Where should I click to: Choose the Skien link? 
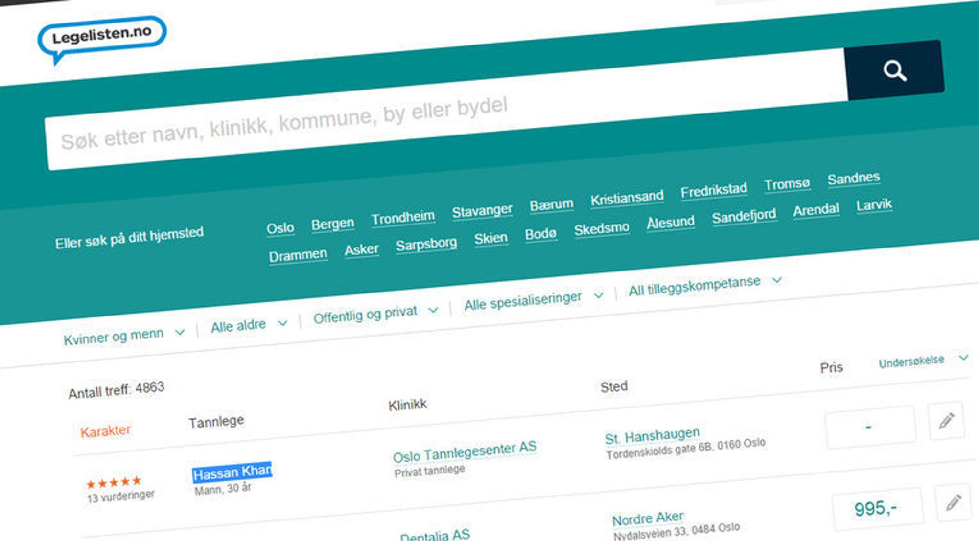[x=491, y=238]
